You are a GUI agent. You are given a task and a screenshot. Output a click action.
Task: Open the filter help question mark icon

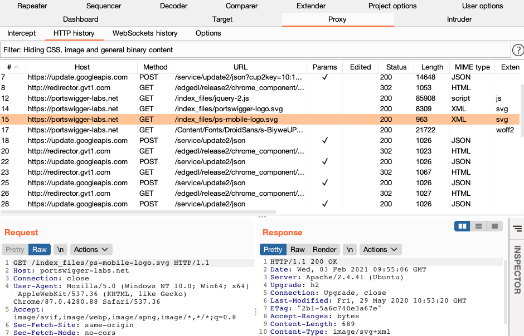point(518,50)
